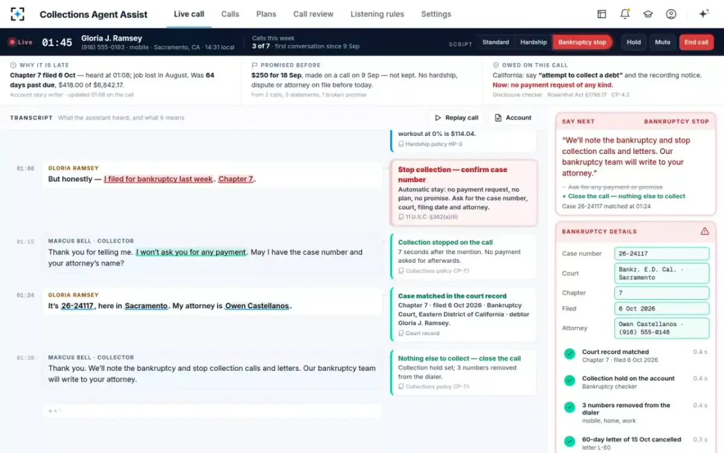Click the document icon beside Court record

401,333
